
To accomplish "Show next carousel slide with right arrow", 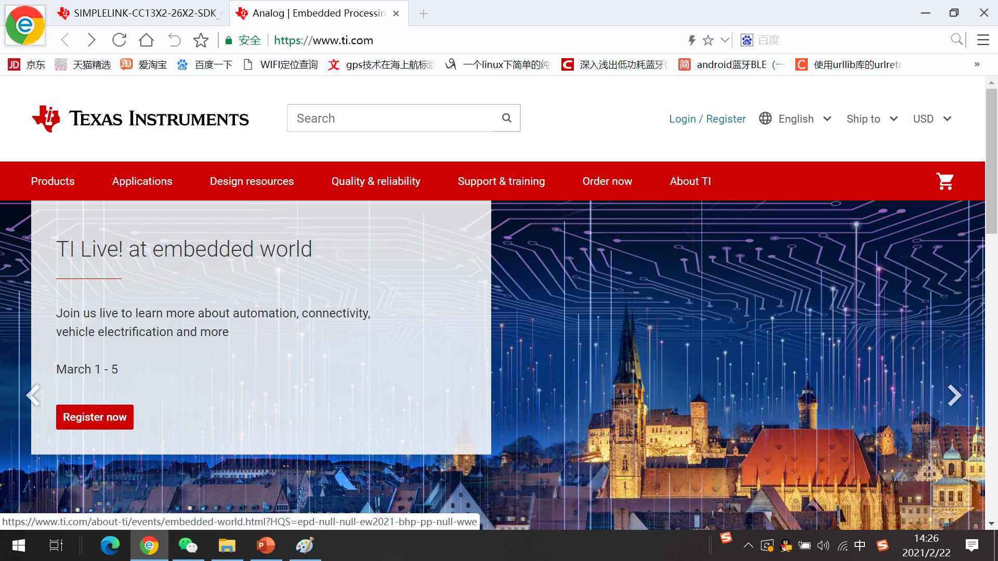I will coord(954,396).
